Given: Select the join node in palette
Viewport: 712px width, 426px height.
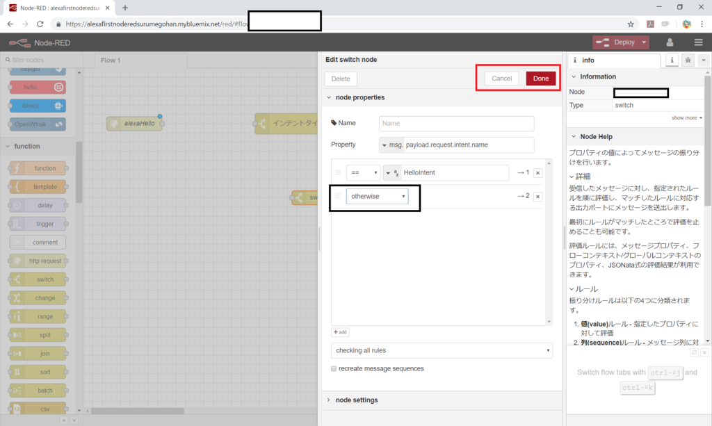Looking at the screenshot, I should coord(38,354).
